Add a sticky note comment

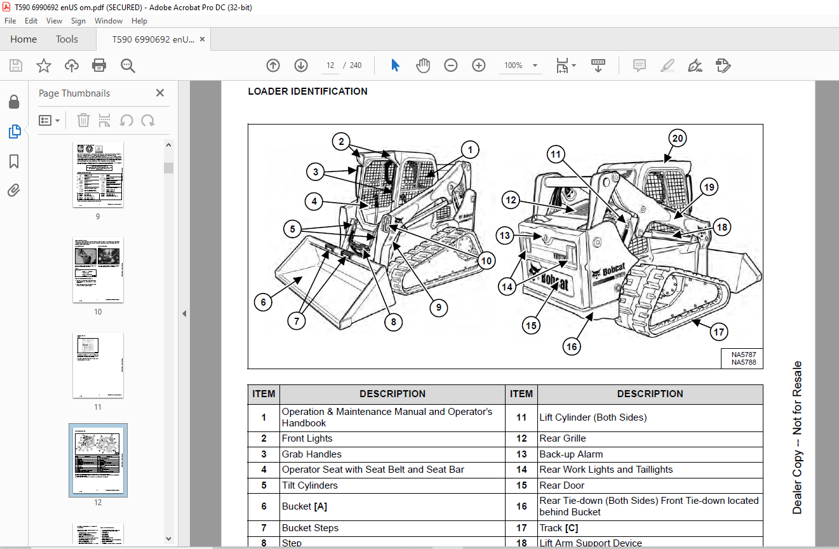click(640, 65)
